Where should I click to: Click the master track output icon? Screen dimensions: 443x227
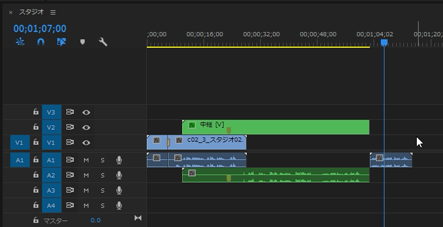(x=138, y=218)
